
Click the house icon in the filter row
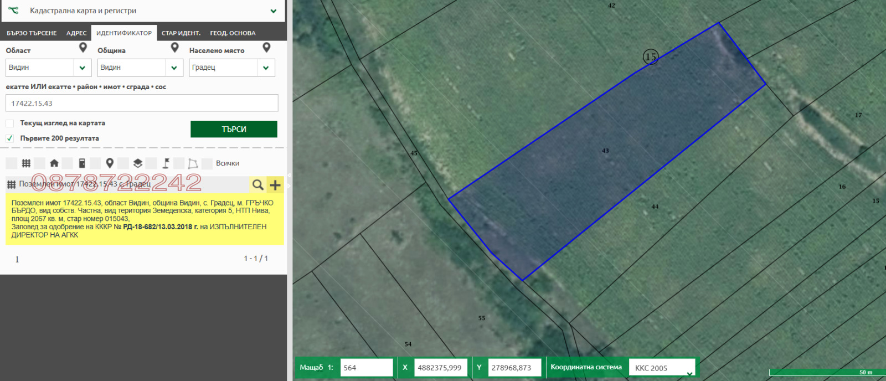(54, 163)
